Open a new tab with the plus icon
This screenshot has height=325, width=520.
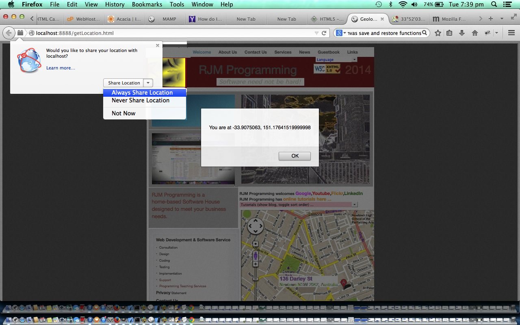coord(491,19)
